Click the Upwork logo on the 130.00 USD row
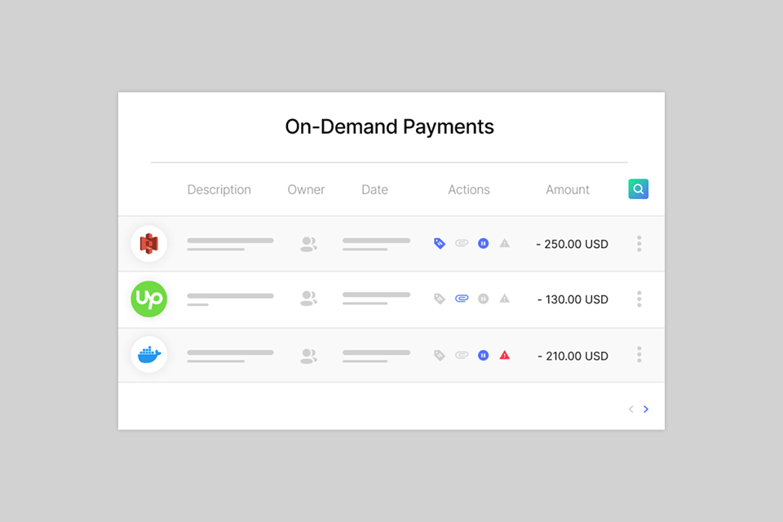Viewport: 783px width, 522px height. pyautogui.click(x=148, y=299)
